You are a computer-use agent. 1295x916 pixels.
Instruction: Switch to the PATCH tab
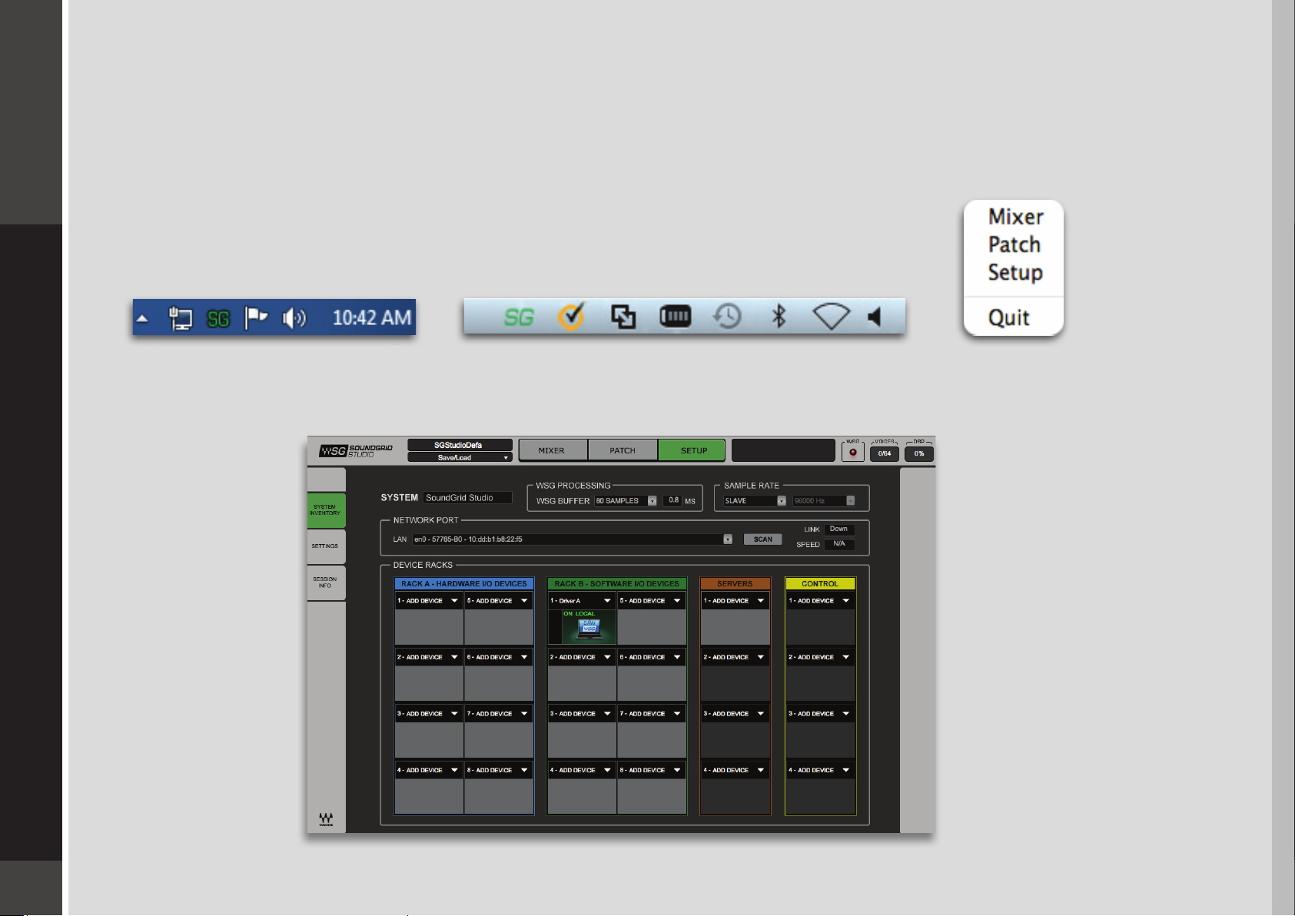click(623, 450)
